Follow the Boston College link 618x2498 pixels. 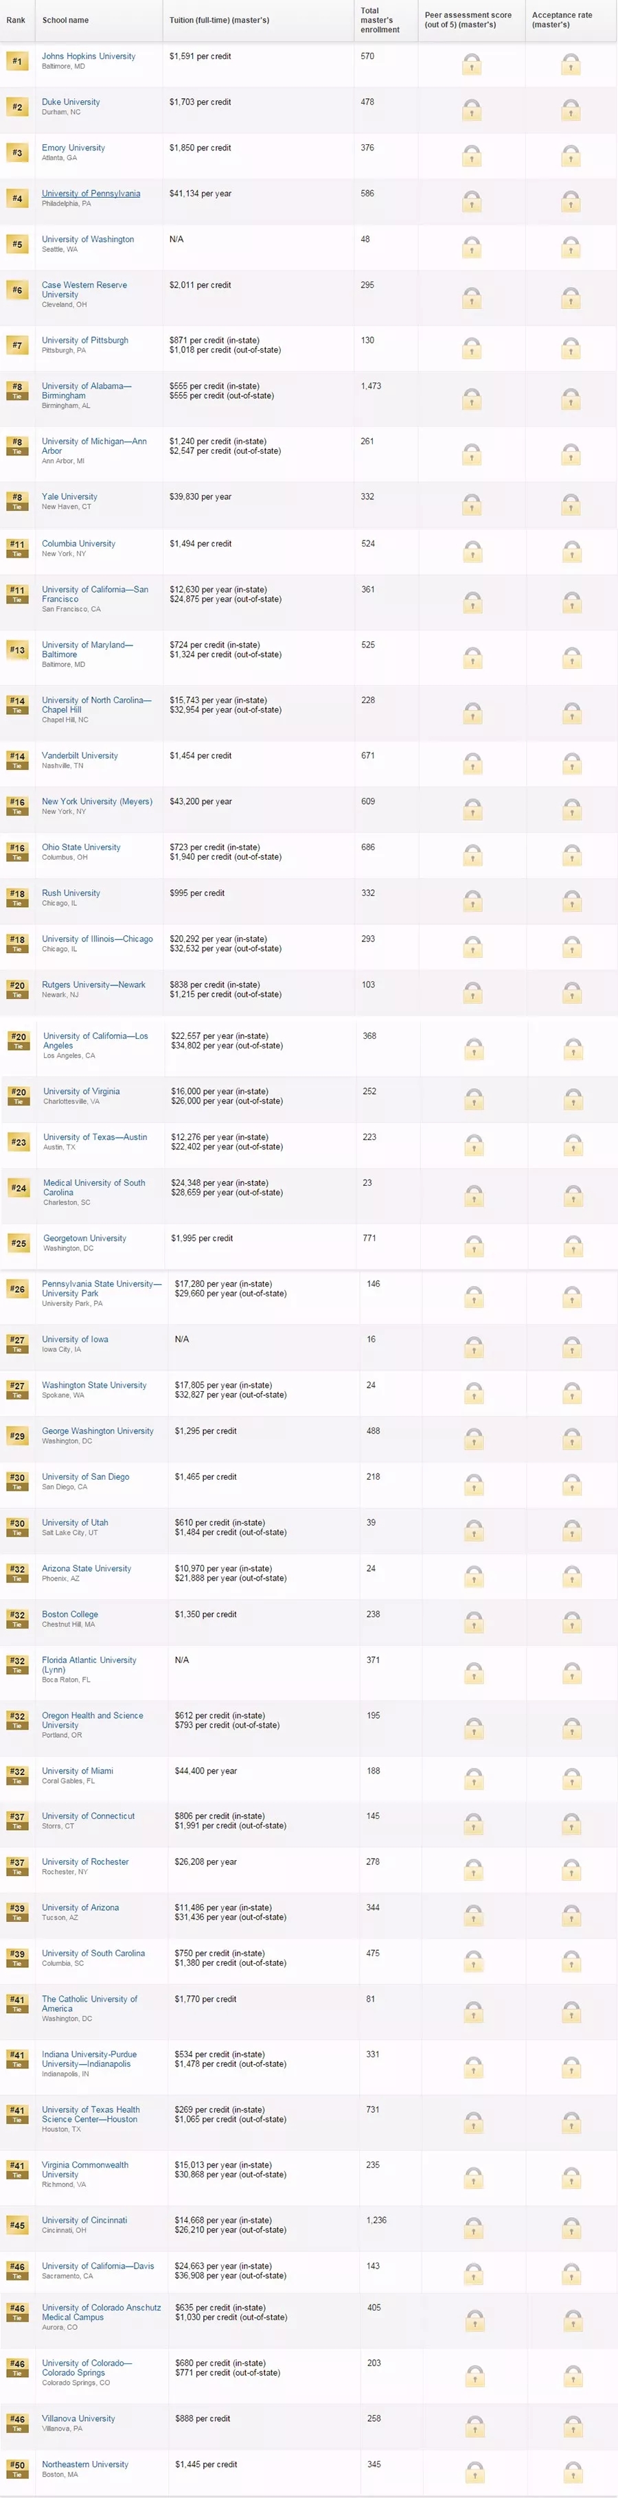(70, 1614)
